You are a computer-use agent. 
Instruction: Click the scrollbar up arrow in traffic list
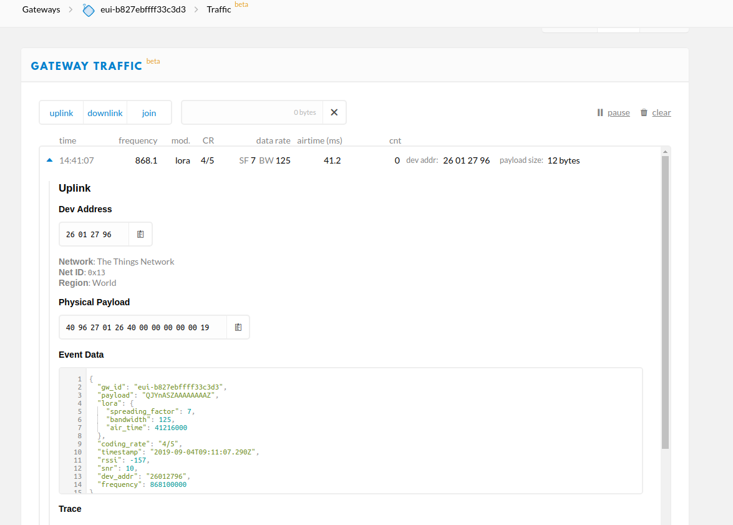pos(666,152)
